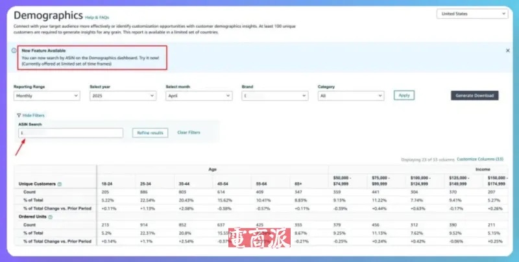Image resolution: width=519 pixels, height=262 pixels.
Task: Click the 614 count cell
Action: pyautogui.click(x=221, y=192)
